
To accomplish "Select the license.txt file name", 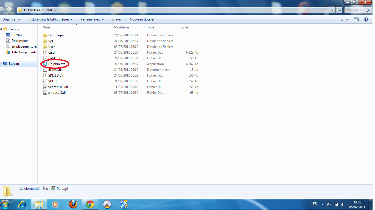I will [x=55, y=70].
